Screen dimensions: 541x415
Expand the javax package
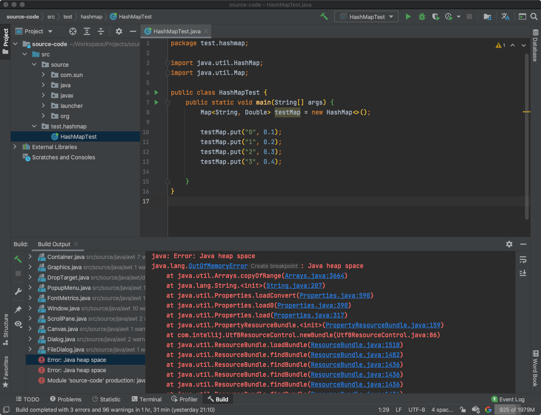click(44, 96)
